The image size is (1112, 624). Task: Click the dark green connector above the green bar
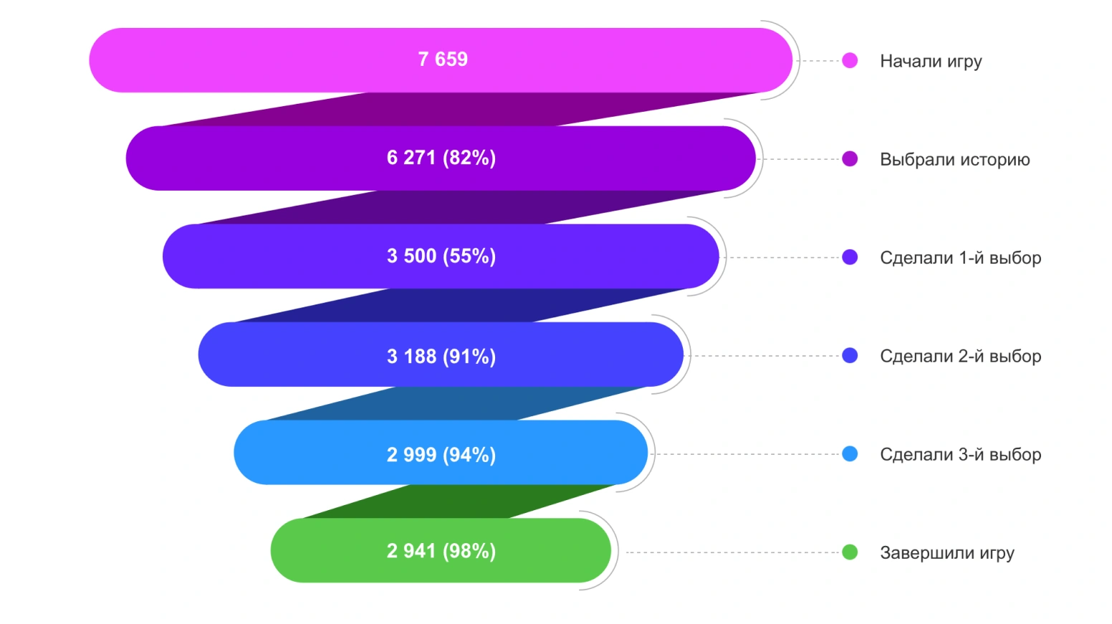pyautogui.click(x=459, y=501)
